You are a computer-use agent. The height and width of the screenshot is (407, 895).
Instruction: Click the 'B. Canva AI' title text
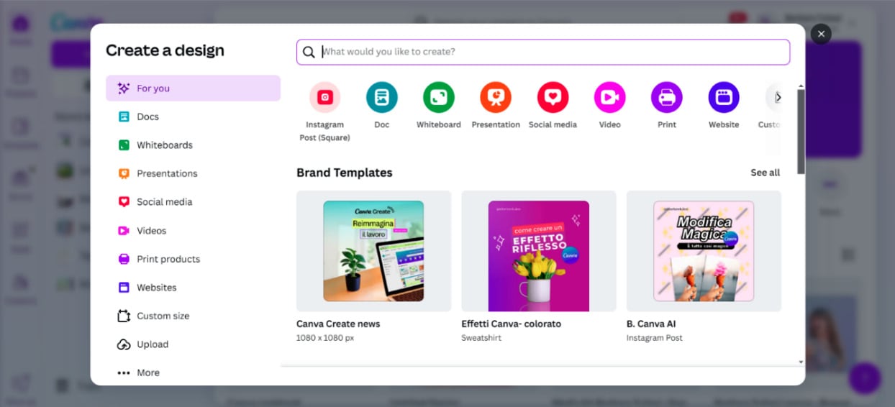tap(651, 324)
